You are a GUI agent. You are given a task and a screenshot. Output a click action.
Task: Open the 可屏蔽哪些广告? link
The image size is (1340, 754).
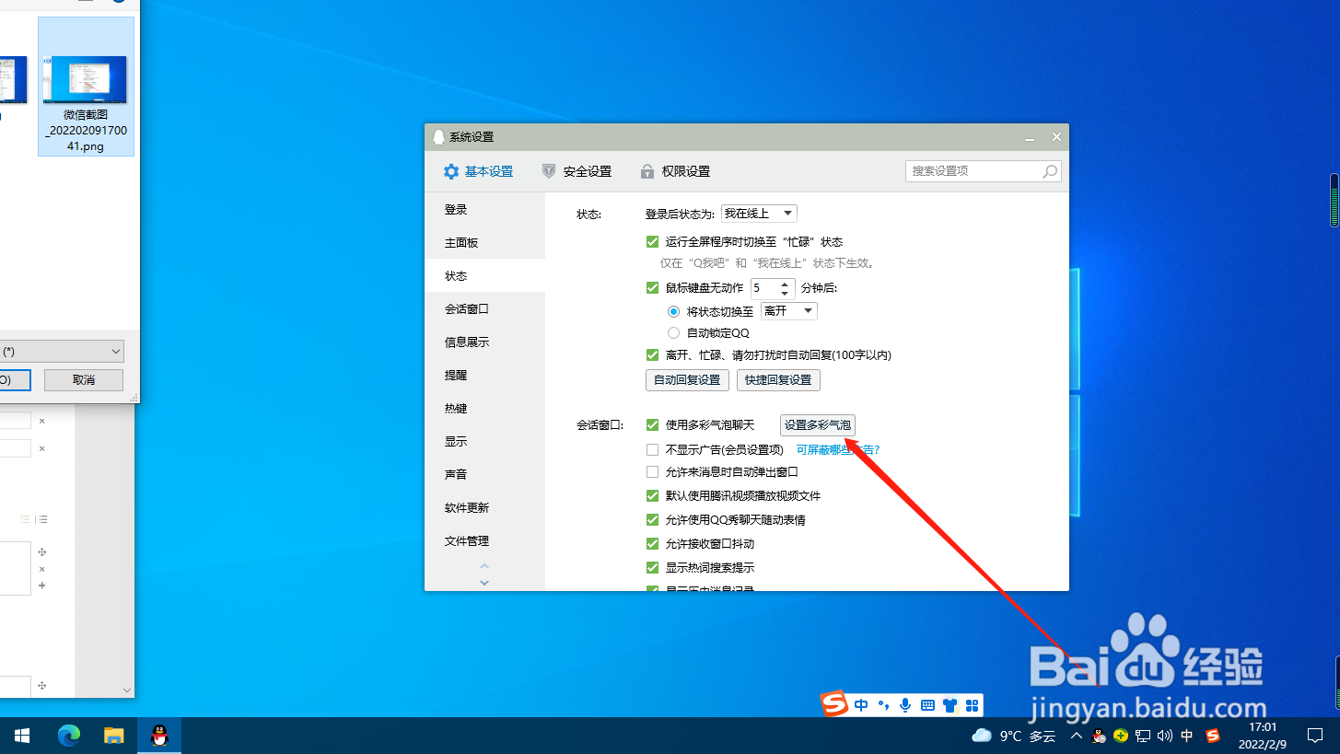[838, 450]
